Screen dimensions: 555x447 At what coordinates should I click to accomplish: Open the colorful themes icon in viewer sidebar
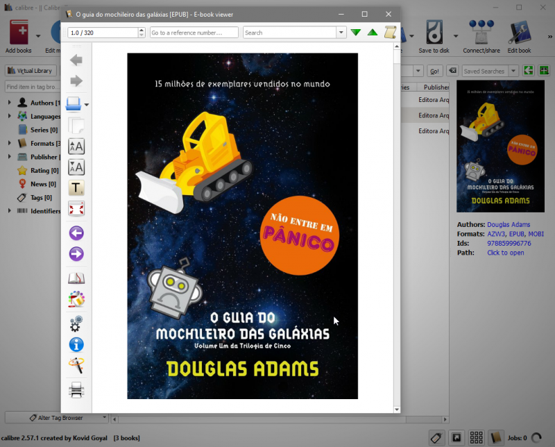(x=76, y=299)
